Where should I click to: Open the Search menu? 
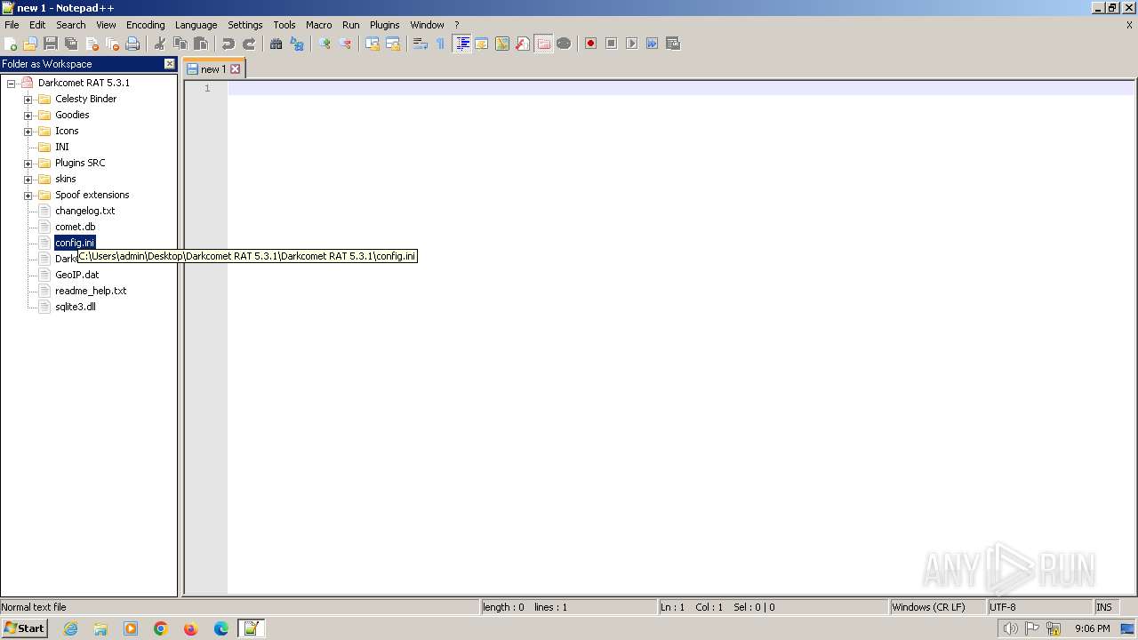click(71, 25)
